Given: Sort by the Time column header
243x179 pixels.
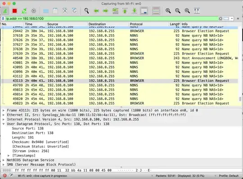Looking at the screenshot, I should point(35,24).
